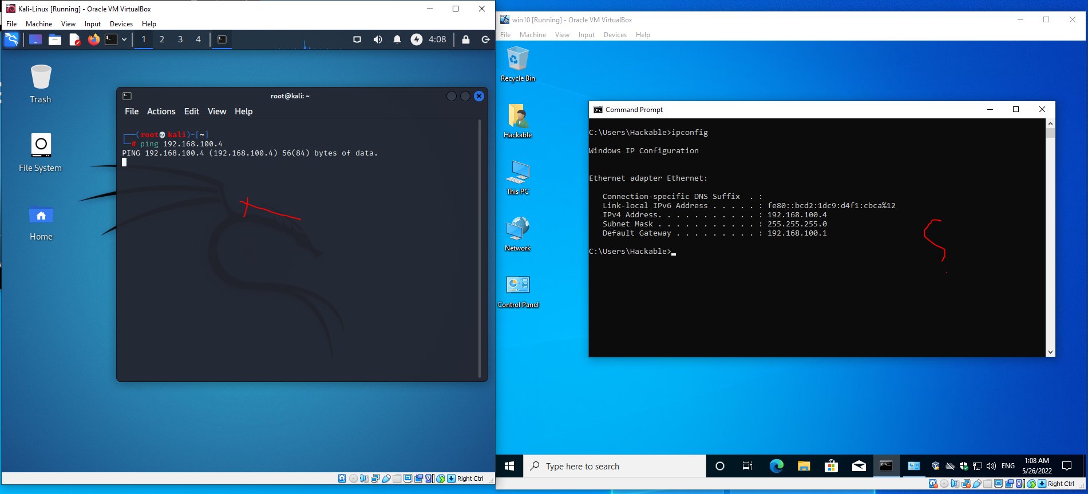This screenshot has height=494, width=1088.
Task: Select Kali workspace 1
Action: point(144,39)
